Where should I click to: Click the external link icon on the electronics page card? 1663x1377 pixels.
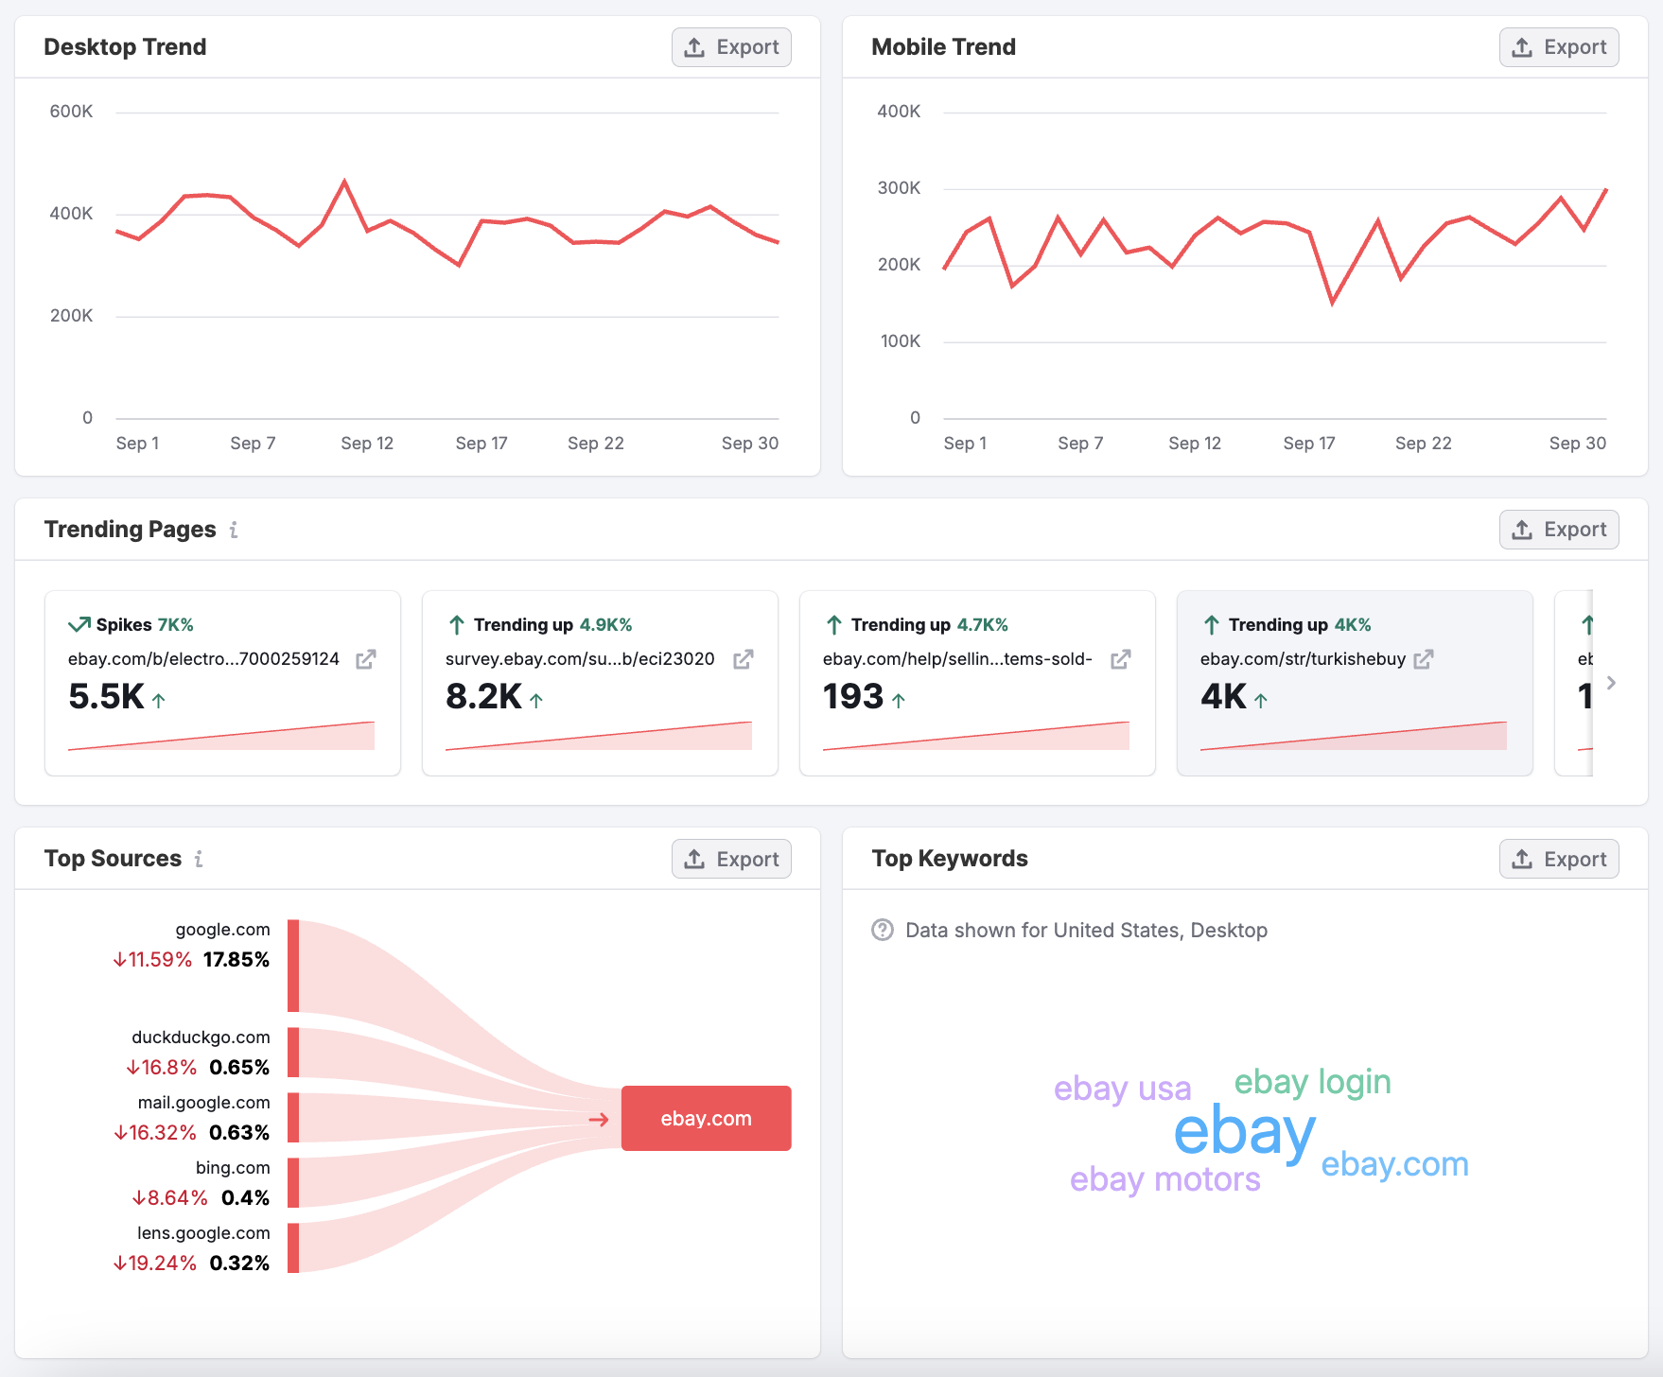(x=366, y=659)
